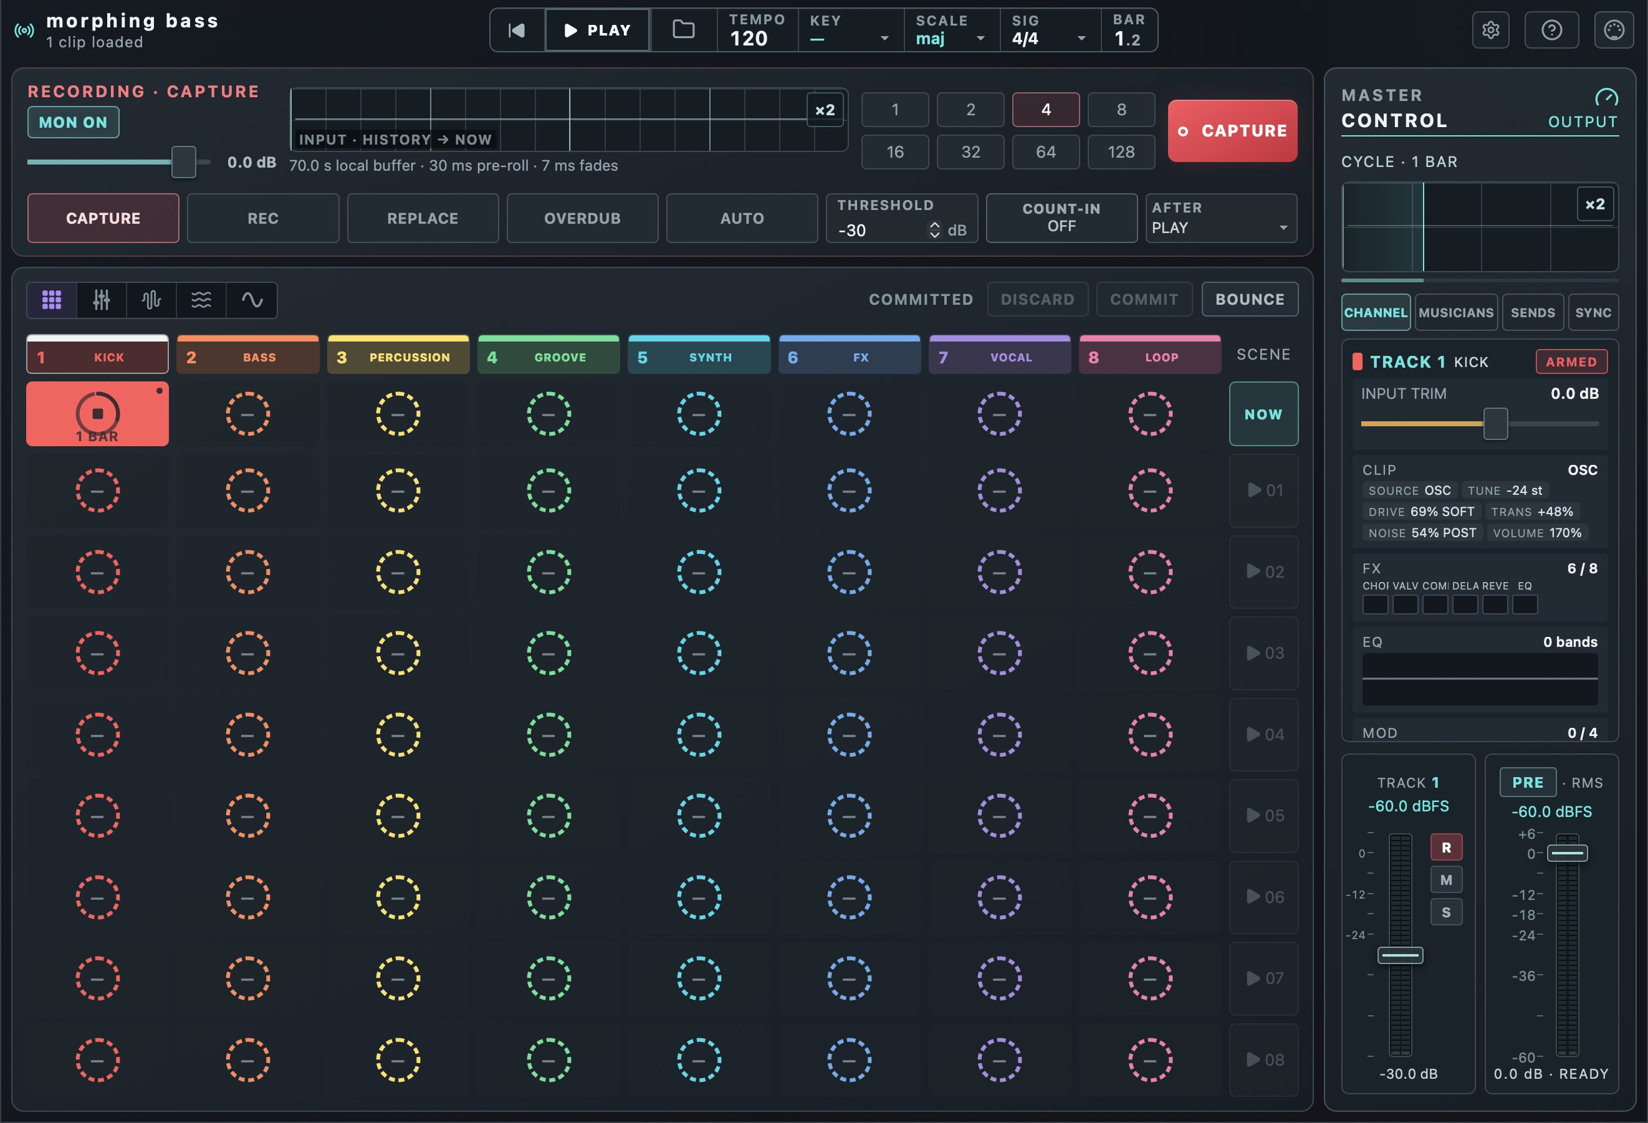This screenshot has height=1123, width=1648.
Task: Open the AFTER PLAY dropdown
Action: [x=1220, y=218]
